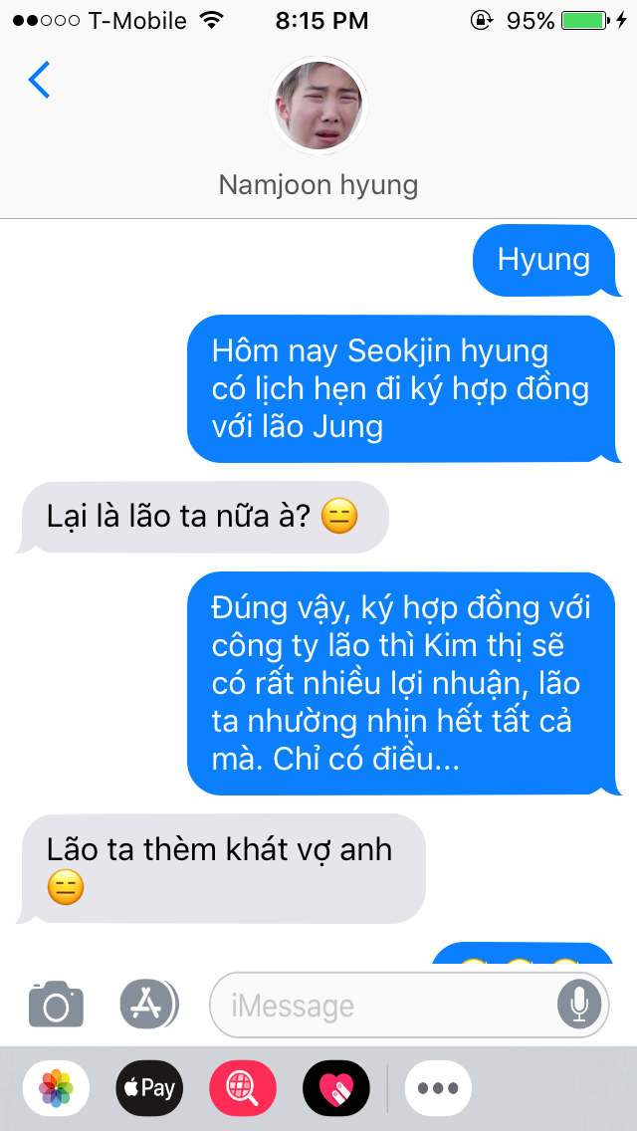Open the red globe search app
Viewport: 637px width, 1131px height.
coord(243,1088)
